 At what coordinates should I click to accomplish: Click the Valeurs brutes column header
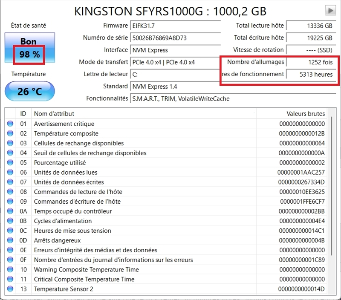tap(305, 114)
